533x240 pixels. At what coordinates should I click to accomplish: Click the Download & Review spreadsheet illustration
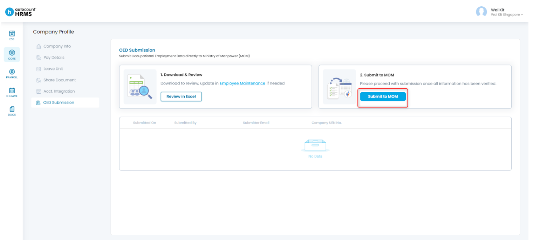click(x=140, y=87)
